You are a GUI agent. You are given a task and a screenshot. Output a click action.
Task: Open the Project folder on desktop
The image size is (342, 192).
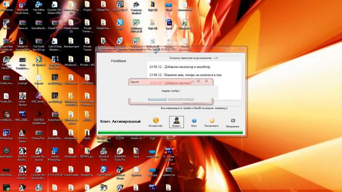coord(87,6)
